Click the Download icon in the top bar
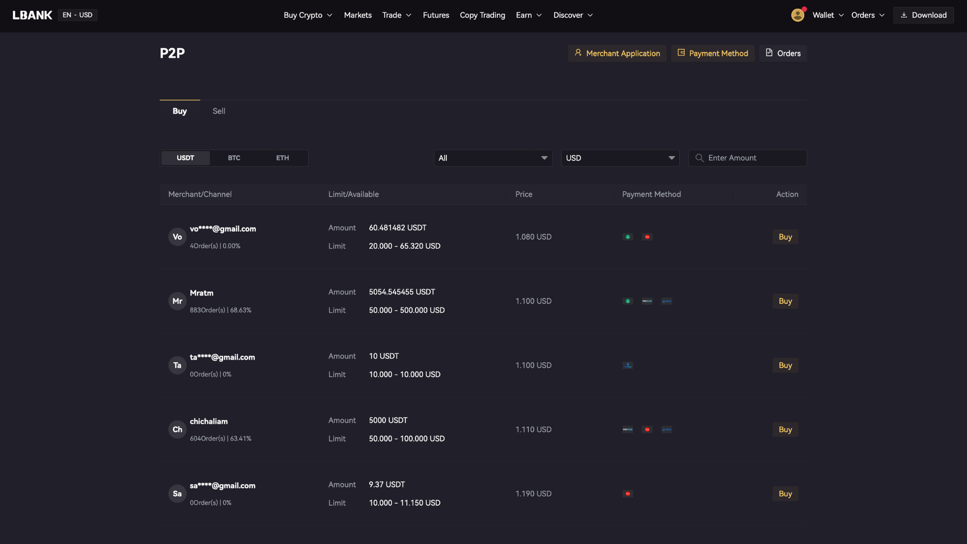Image resolution: width=967 pixels, height=544 pixels. point(904,15)
